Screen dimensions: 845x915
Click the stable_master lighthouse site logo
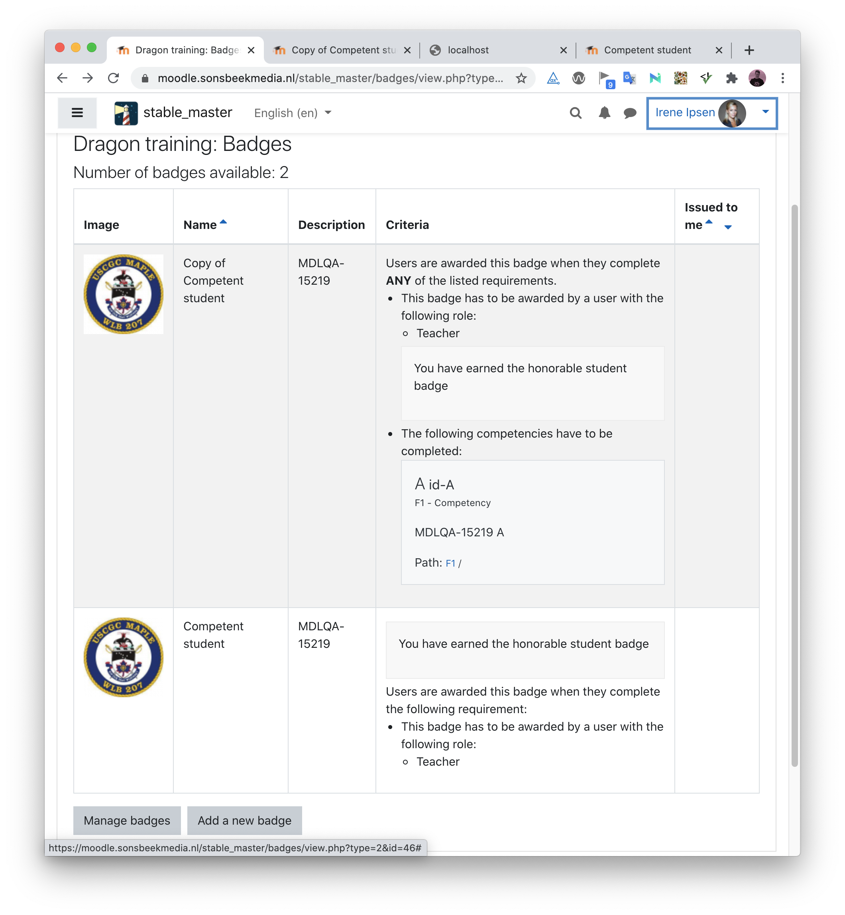(126, 113)
